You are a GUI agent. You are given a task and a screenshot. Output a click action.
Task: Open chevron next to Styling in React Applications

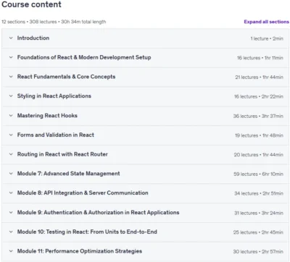[11, 96]
